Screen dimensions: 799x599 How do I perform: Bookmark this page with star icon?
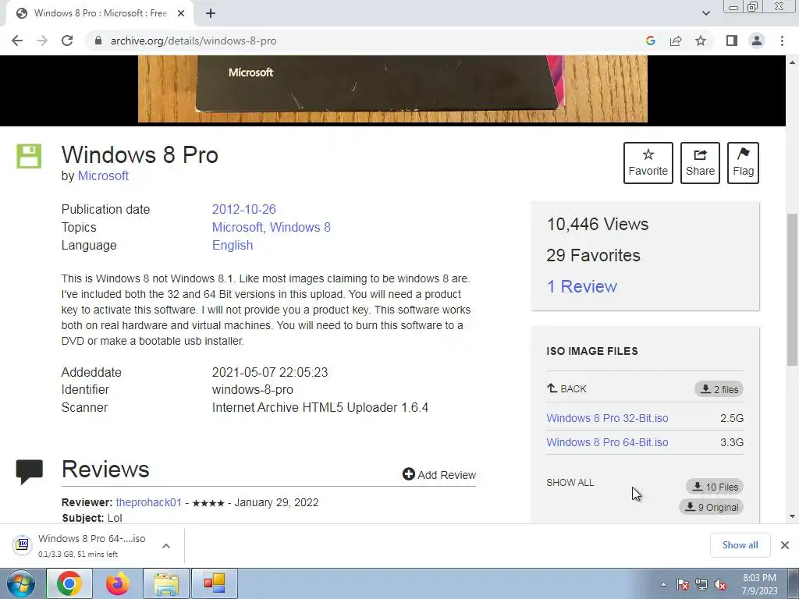pos(701,41)
